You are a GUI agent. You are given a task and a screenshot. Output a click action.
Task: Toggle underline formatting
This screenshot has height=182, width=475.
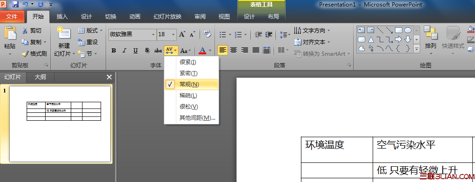click(x=135, y=51)
